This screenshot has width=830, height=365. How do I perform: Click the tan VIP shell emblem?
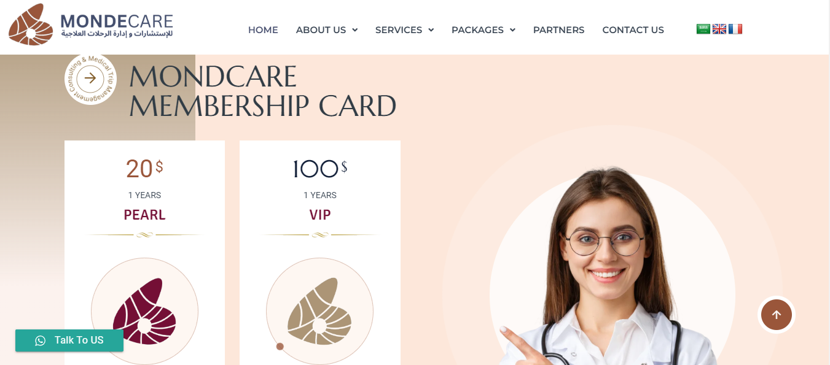(x=319, y=312)
